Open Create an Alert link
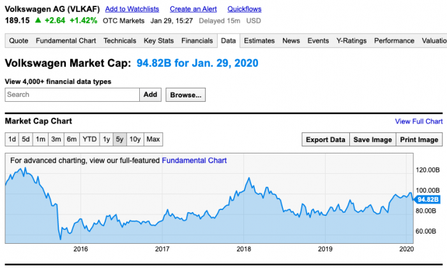The width and height of the screenshot is (447, 268). click(x=193, y=9)
